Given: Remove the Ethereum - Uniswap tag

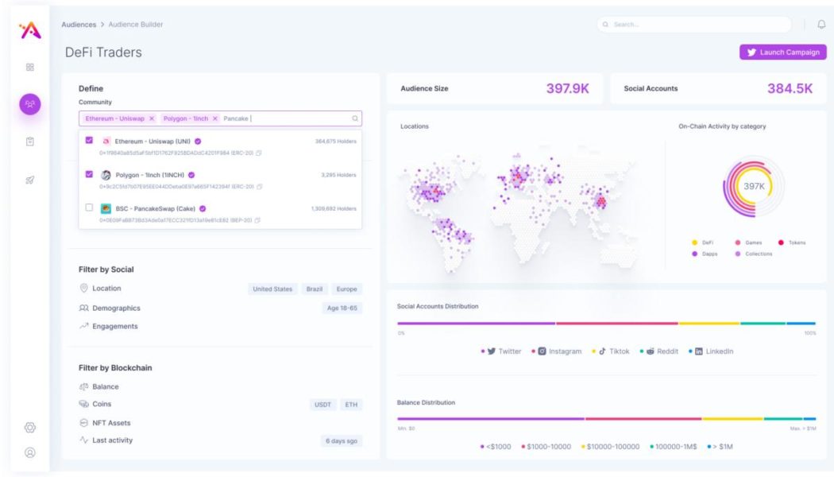Looking at the screenshot, I should tap(152, 118).
